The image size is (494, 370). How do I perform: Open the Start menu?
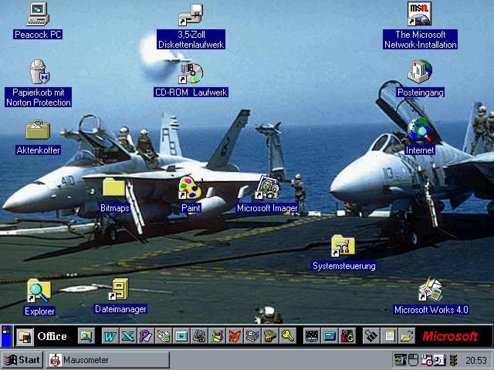tap(22, 360)
